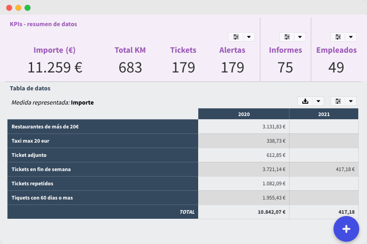Open filter settings icon above Informes
Viewport: 367px width, 244px height.
point(287,37)
